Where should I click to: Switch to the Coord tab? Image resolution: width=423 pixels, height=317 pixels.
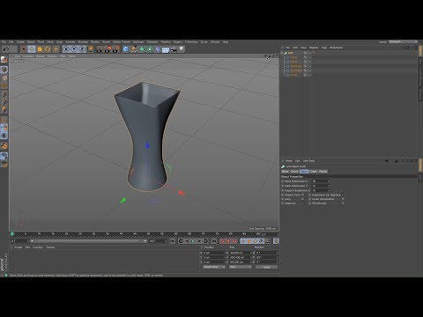pos(294,172)
